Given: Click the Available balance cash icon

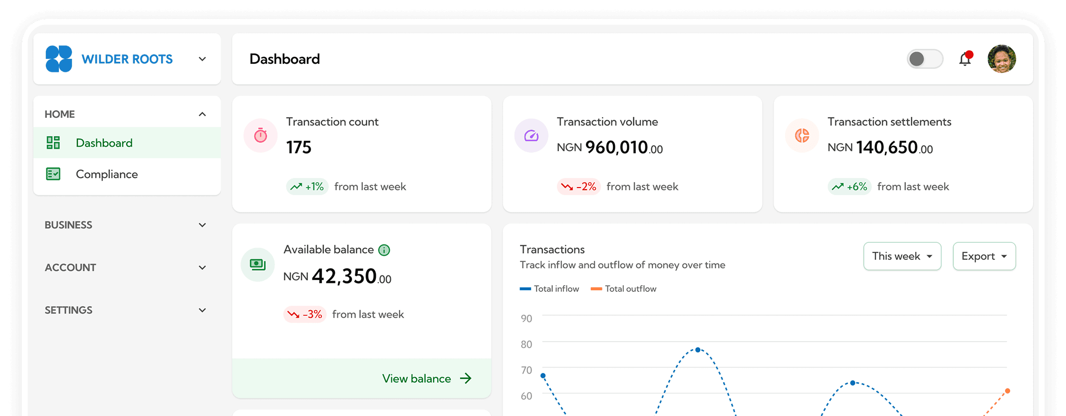Looking at the screenshot, I should [258, 264].
